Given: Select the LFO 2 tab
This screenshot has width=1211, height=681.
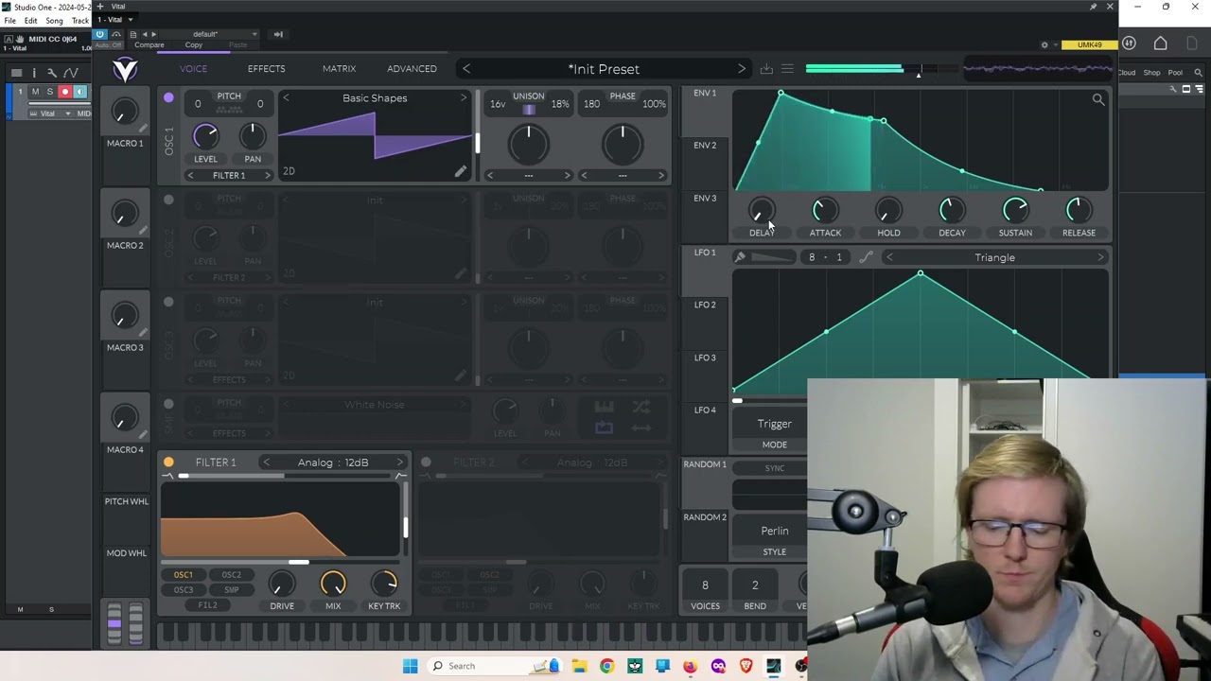Looking at the screenshot, I should pos(705,305).
